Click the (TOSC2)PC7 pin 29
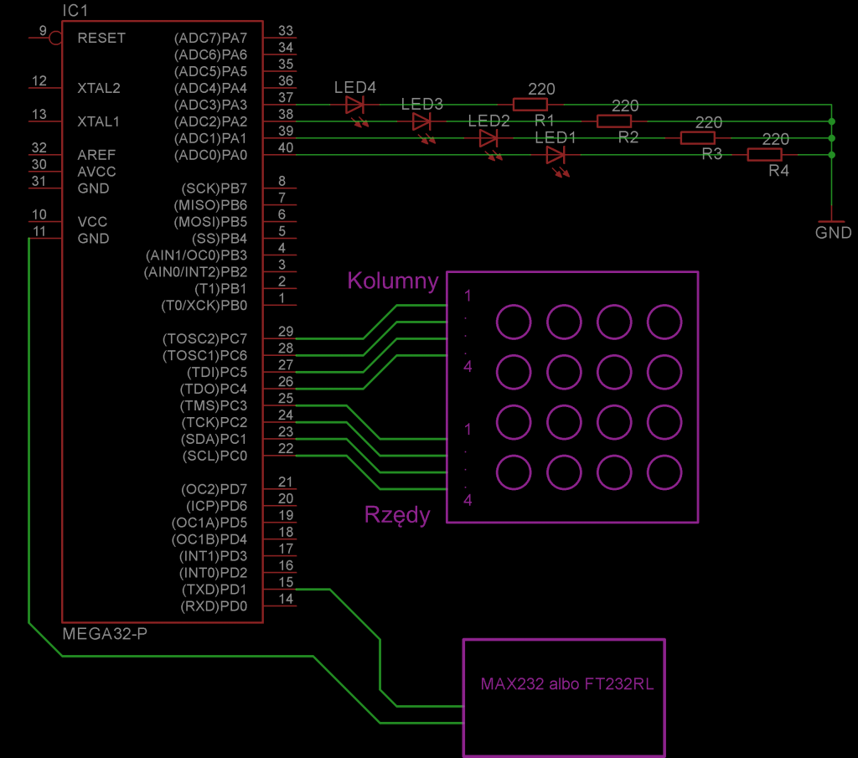This screenshot has width=858, height=758. click(280, 338)
